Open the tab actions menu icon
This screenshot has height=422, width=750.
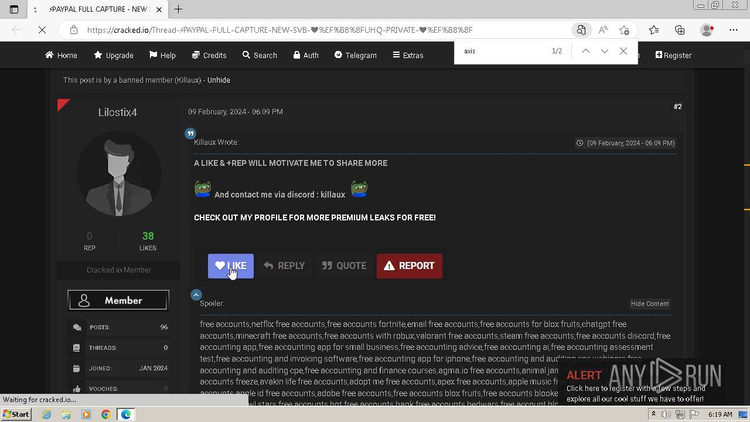coord(14,9)
